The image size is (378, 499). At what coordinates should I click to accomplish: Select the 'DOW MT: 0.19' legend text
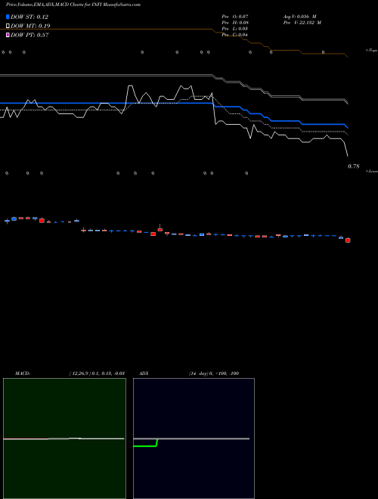click(30, 26)
